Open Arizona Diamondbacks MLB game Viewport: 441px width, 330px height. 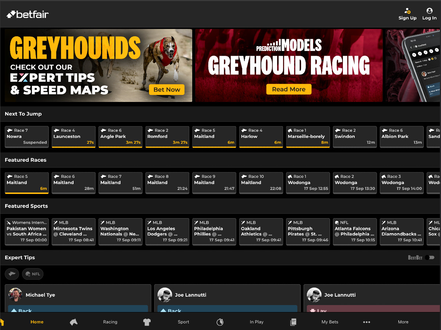click(402, 232)
